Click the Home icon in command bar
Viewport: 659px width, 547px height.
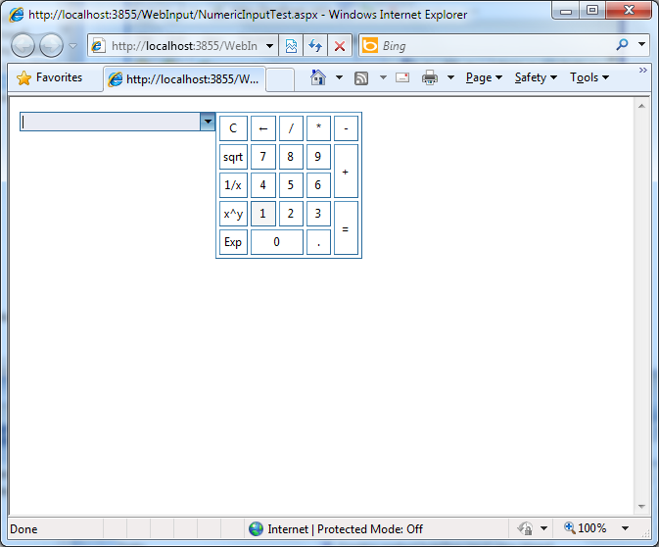click(x=317, y=78)
